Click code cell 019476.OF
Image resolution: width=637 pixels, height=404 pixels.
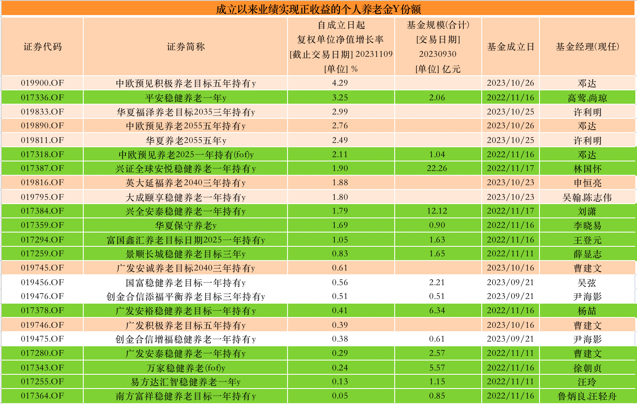click(x=42, y=296)
